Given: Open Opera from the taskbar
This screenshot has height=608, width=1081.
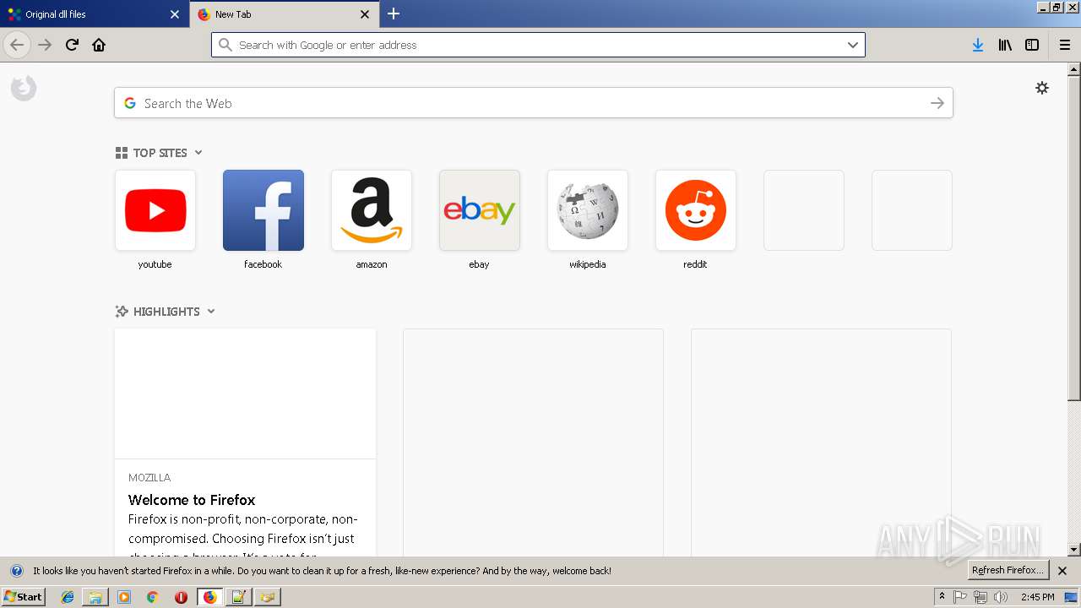Looking at the screenshot, I should click(181, 597).
